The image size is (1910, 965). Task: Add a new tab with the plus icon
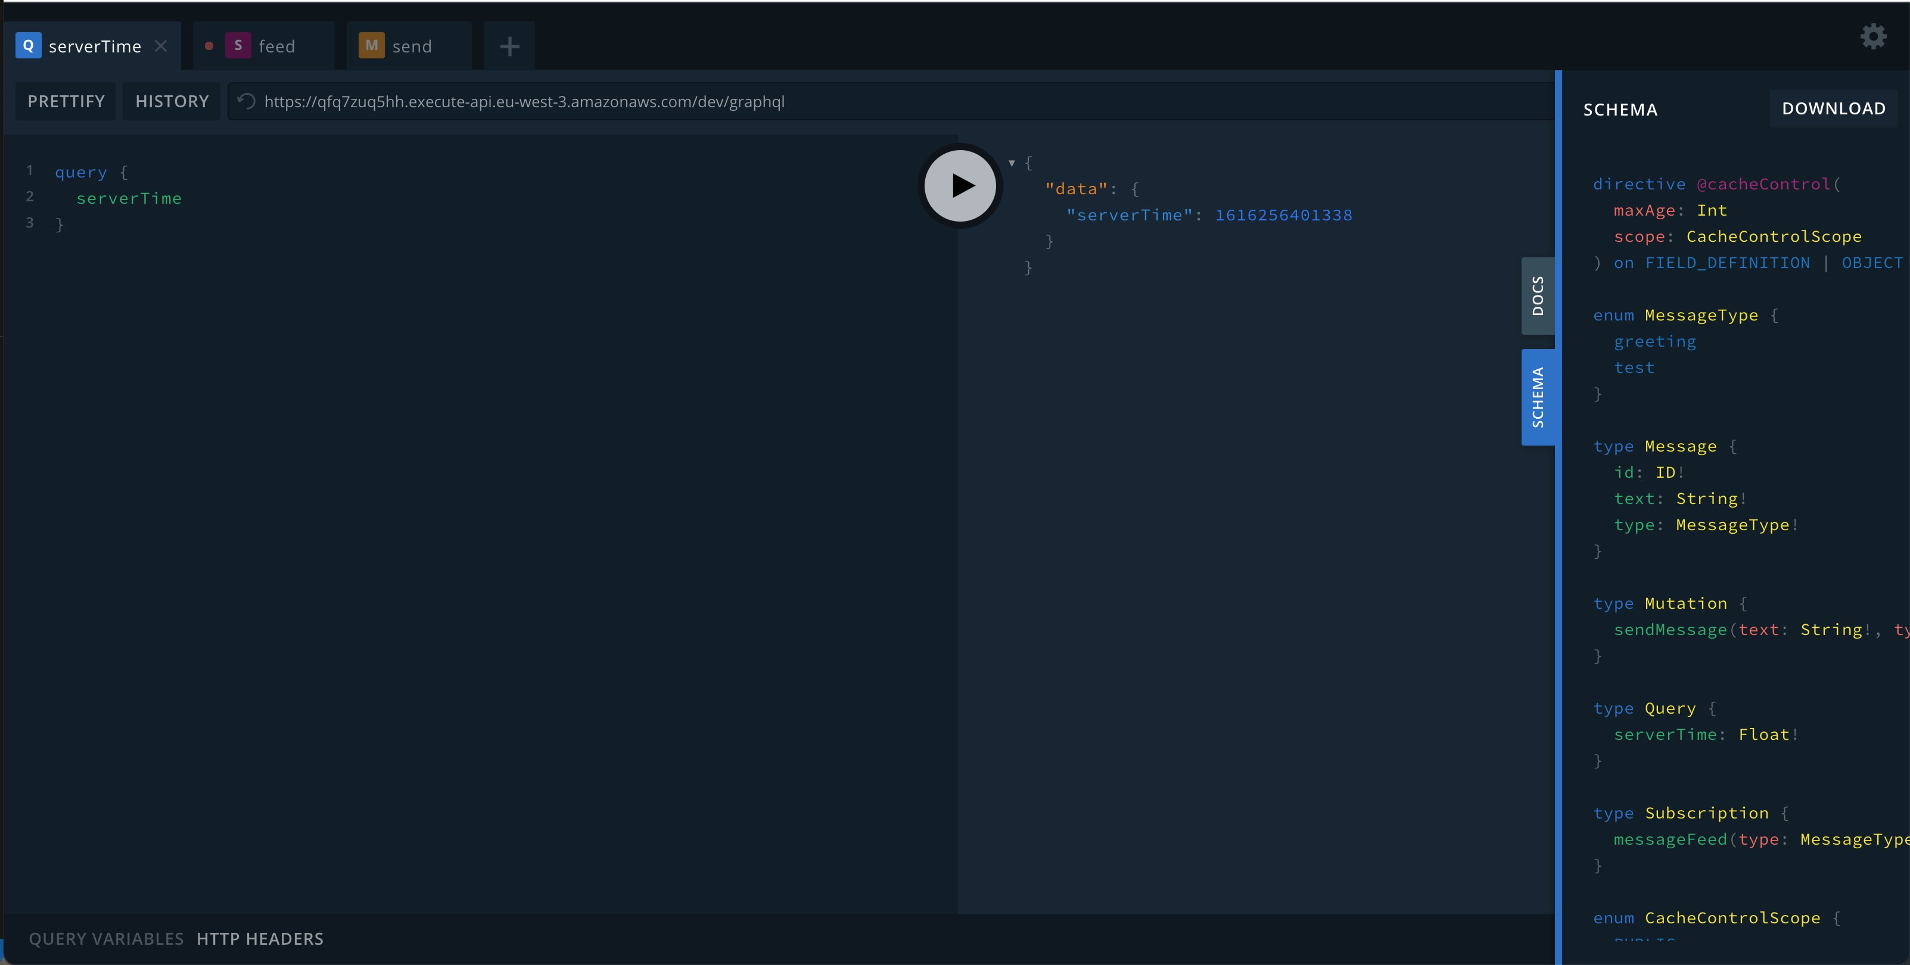(509, 46)
